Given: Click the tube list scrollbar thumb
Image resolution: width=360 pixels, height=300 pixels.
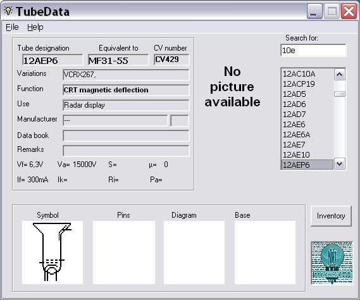Looking at the screenshot, I should point(340,94).
